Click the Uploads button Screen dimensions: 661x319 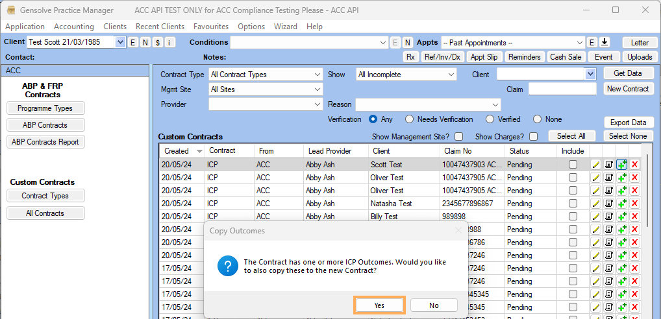pos(640,57)
